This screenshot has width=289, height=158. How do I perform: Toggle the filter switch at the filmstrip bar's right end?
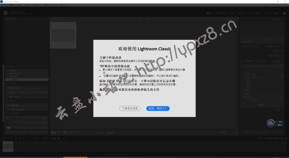[x=286, y=138]
